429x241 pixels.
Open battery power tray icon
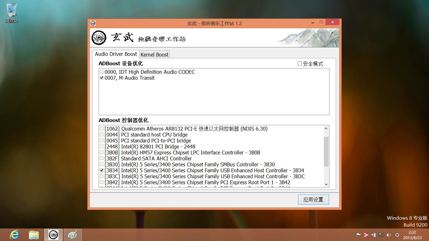pyautogui.click(x=374, y=235)
